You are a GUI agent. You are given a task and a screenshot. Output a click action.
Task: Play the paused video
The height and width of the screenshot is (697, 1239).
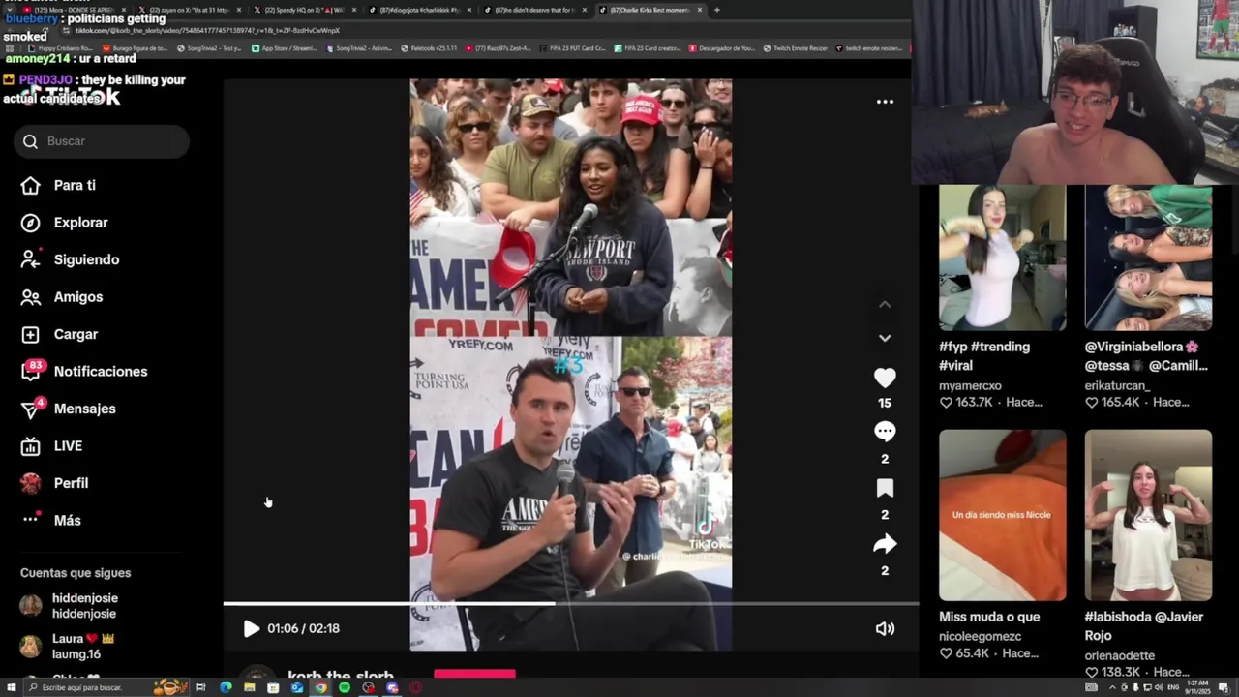[251, 628]
